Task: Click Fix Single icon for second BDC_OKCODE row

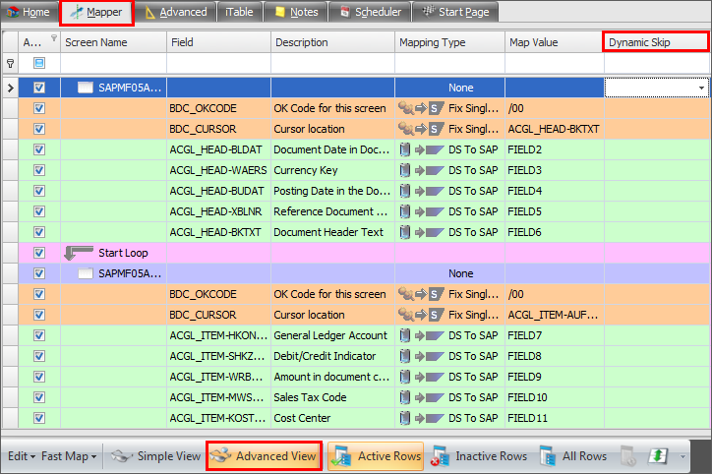Action: pos(421,294)
